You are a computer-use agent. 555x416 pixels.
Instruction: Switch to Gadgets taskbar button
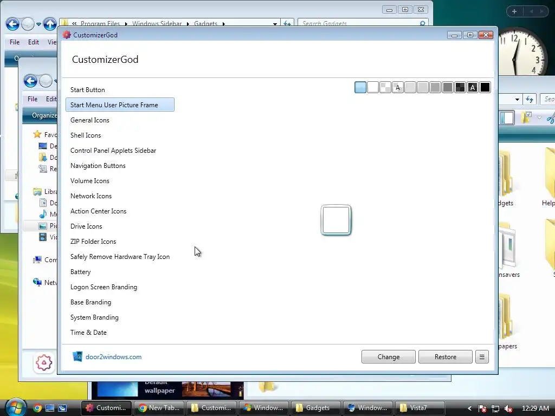(316, 408)
